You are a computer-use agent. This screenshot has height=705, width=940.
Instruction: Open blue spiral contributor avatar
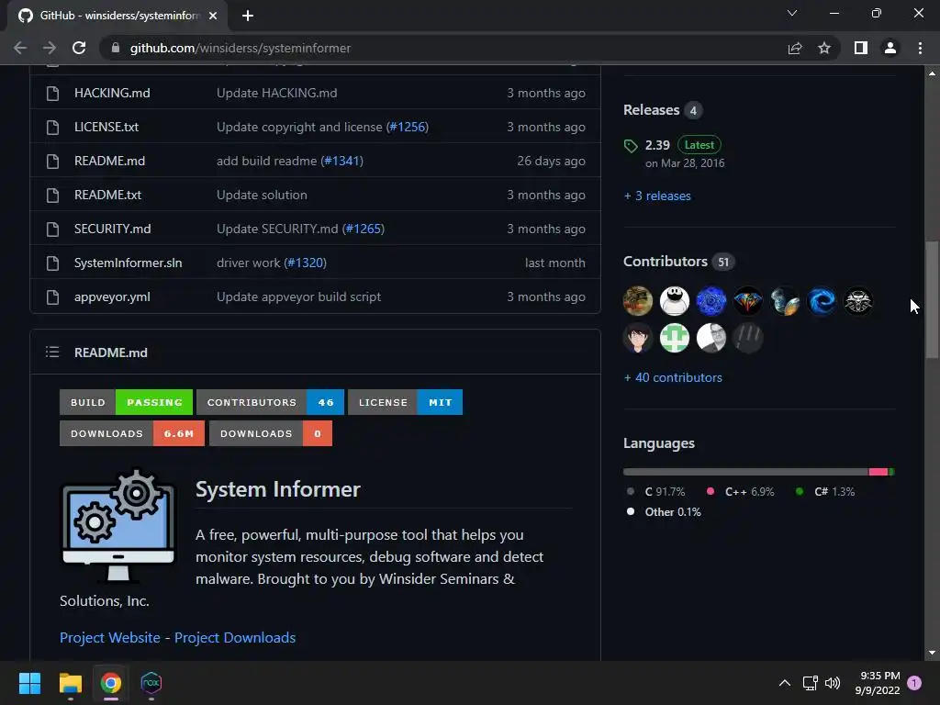coord(711,301)
